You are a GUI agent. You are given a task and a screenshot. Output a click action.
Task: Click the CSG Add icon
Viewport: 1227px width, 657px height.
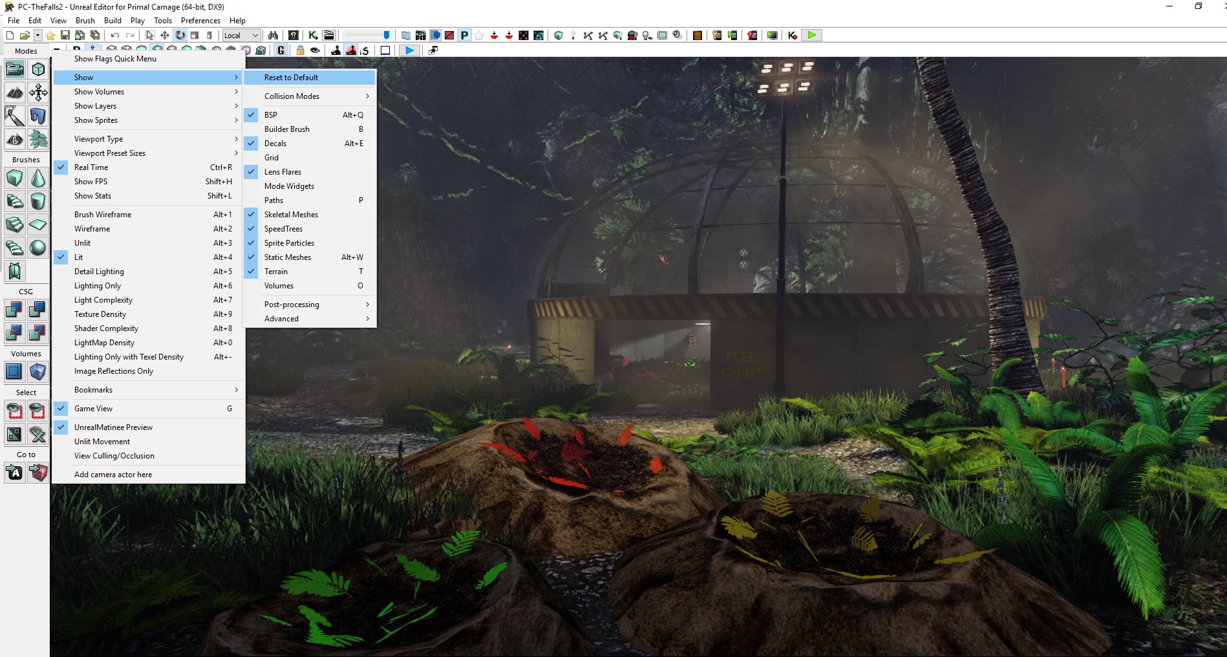[x=15, y=310]
